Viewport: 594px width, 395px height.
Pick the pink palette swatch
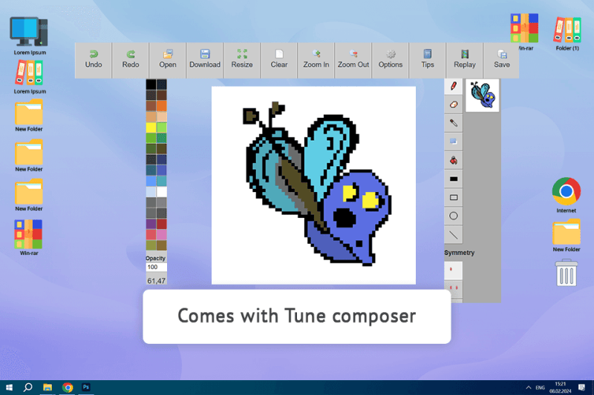click(x=162, y=234)
